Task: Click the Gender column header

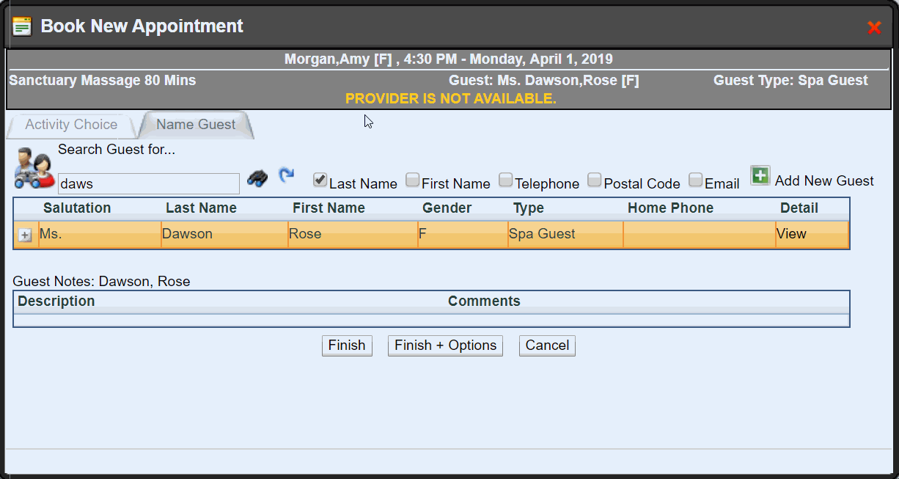Action: (447, 208)
